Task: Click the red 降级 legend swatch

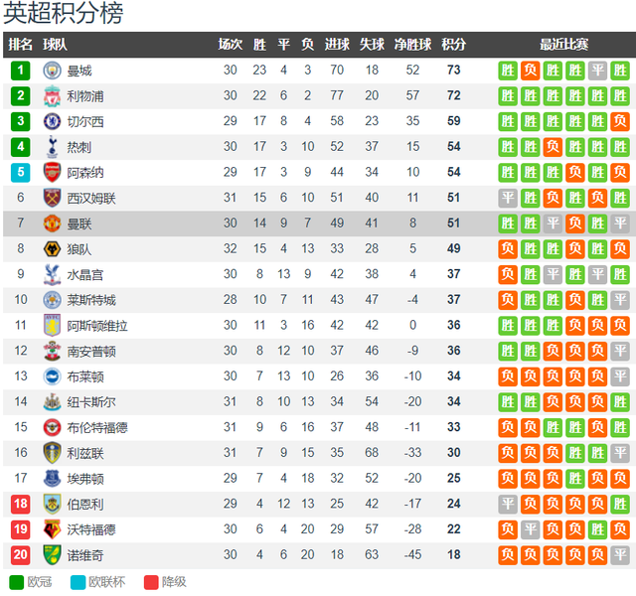Action: 151,582
